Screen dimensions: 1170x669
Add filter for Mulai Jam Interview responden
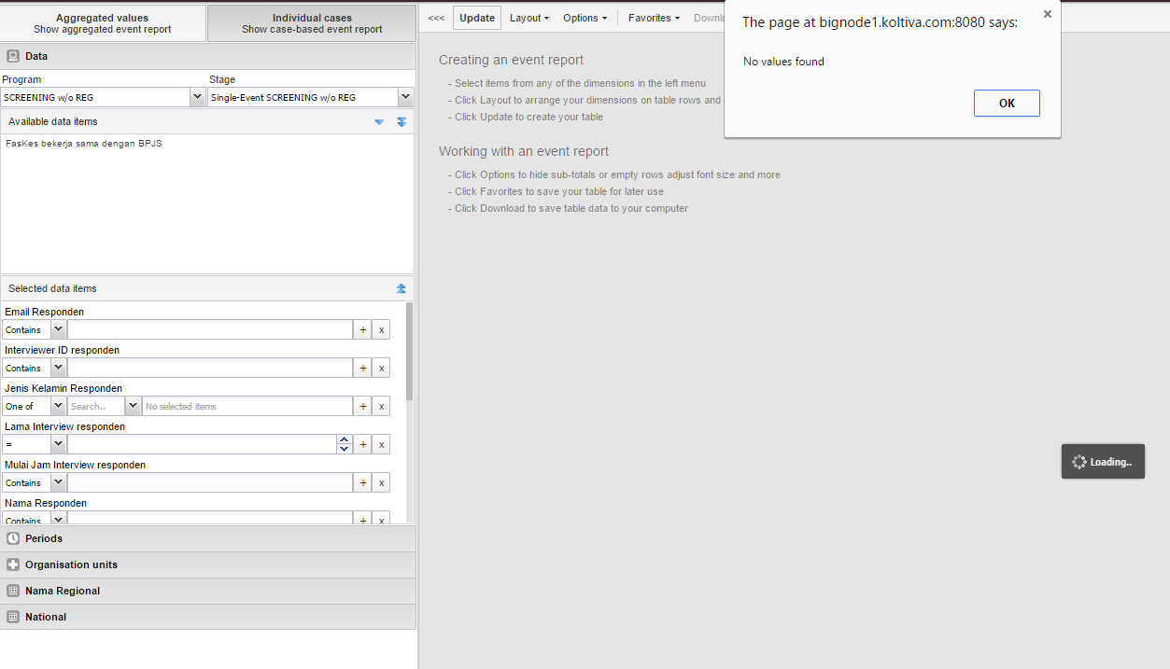click(362, 482)
